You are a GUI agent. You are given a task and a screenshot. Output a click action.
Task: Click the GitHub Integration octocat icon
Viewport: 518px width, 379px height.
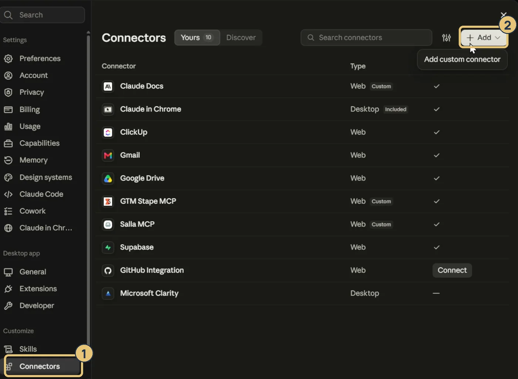coord(108,271)
